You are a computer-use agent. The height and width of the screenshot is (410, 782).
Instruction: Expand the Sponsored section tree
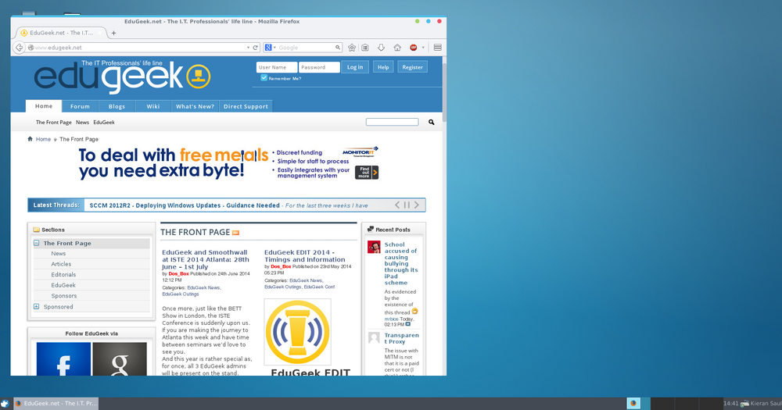point(37,306)
